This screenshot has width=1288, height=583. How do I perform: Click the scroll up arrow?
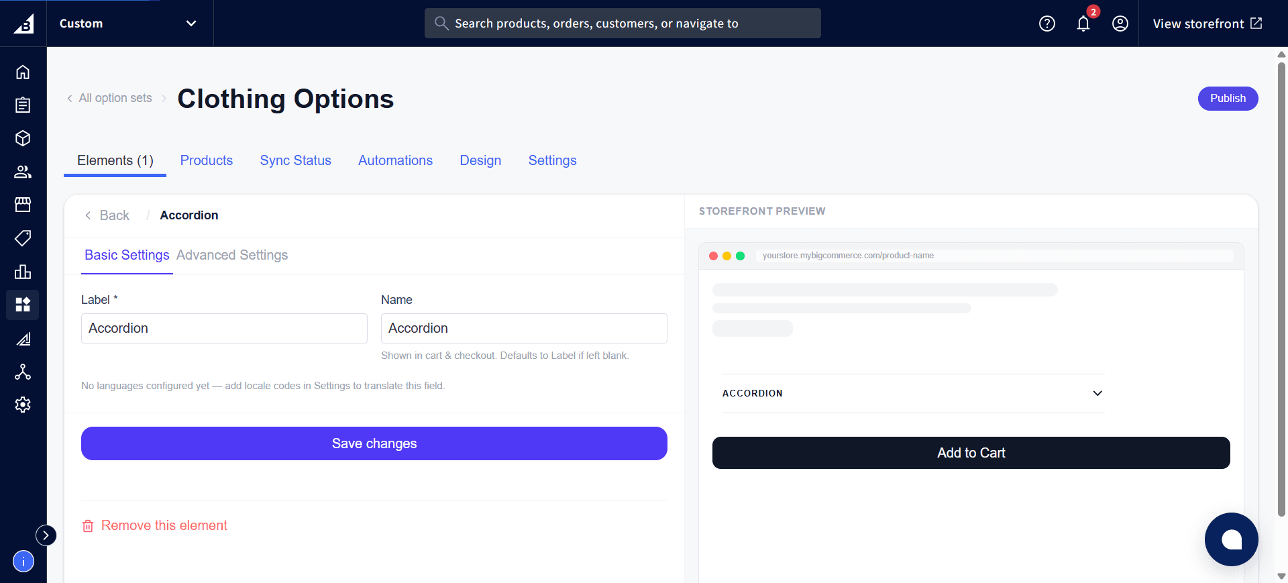1281,54
